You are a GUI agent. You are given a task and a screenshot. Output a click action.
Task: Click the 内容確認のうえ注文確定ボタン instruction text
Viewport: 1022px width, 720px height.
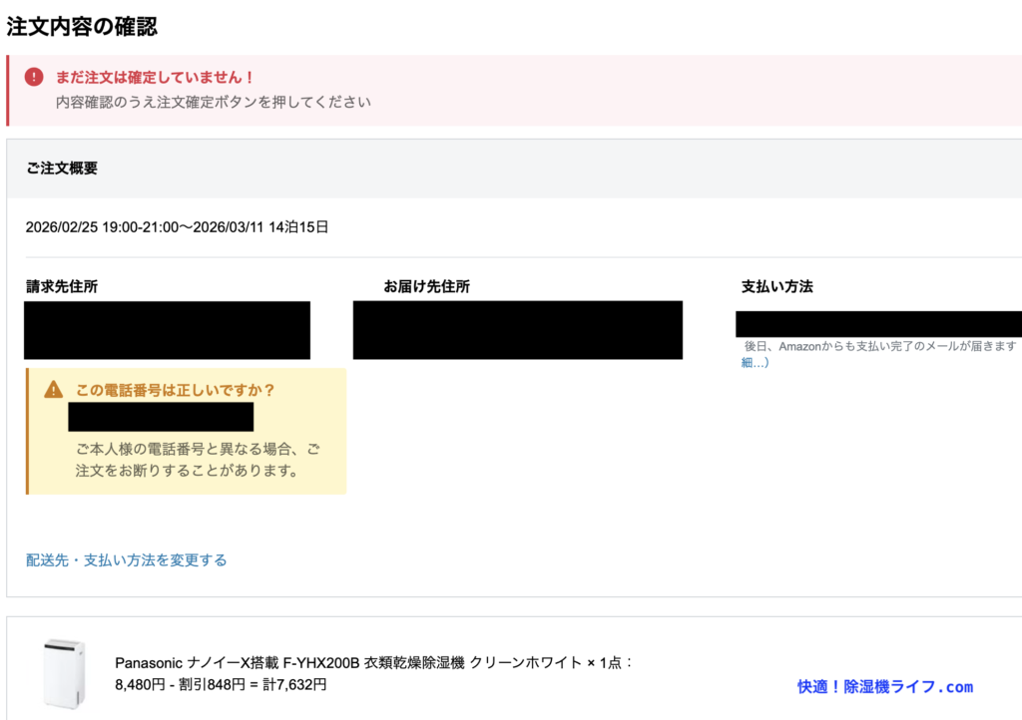point(214,102)
